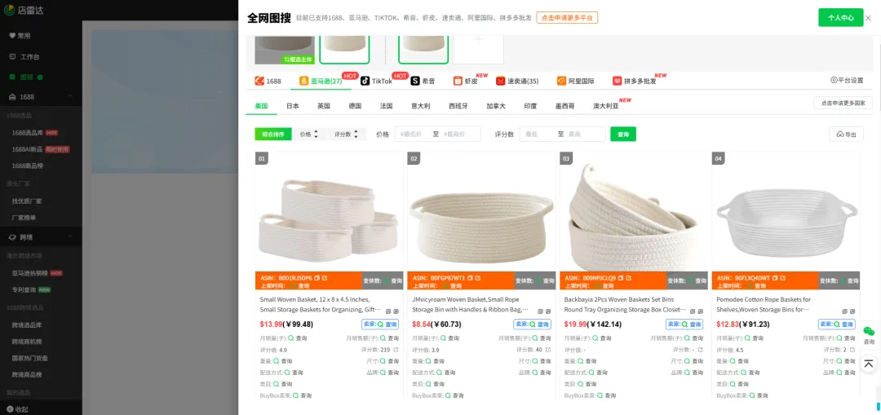Collapse the 跨境 sidebar section

[70, 237]
